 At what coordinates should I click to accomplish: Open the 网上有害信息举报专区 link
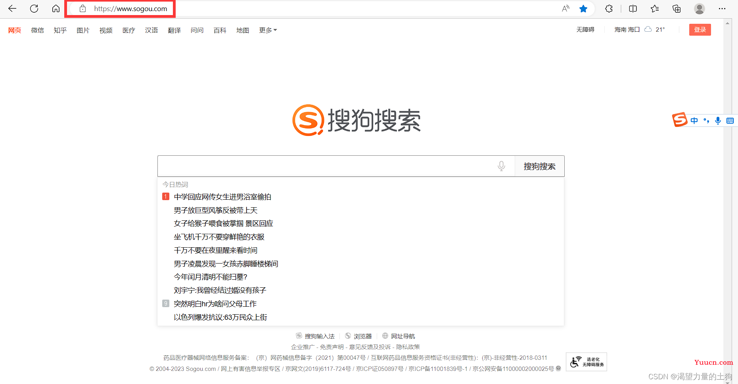(250, 369)
